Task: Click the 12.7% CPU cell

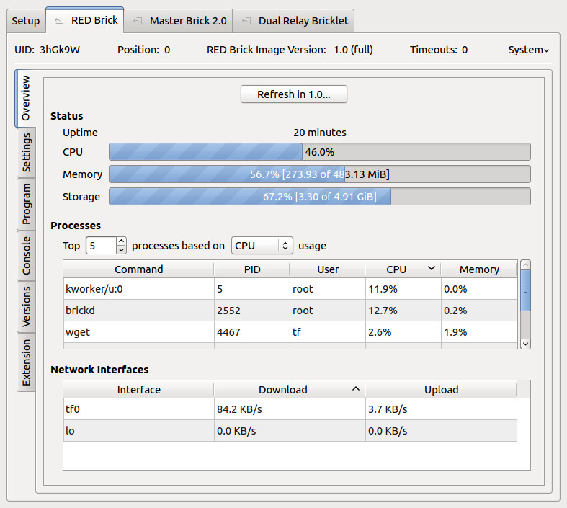Action: point(403,311)
